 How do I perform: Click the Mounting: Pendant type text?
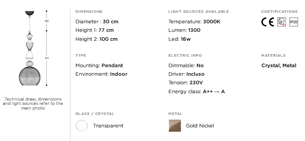pos(99,65)
